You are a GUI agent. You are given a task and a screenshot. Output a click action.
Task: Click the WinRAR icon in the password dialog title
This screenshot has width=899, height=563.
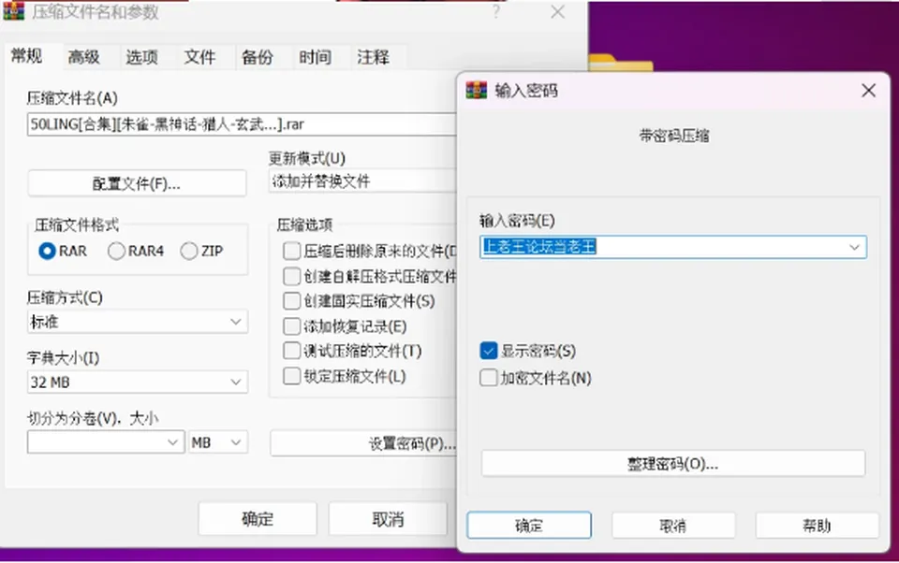click(476, 90)
